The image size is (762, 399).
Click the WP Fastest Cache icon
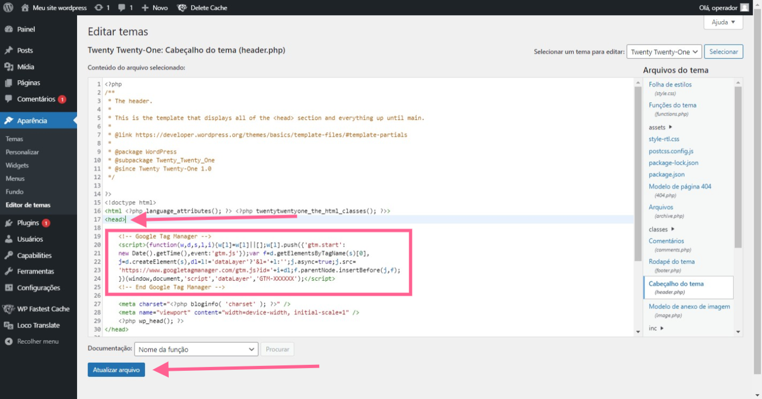point(8,309)
